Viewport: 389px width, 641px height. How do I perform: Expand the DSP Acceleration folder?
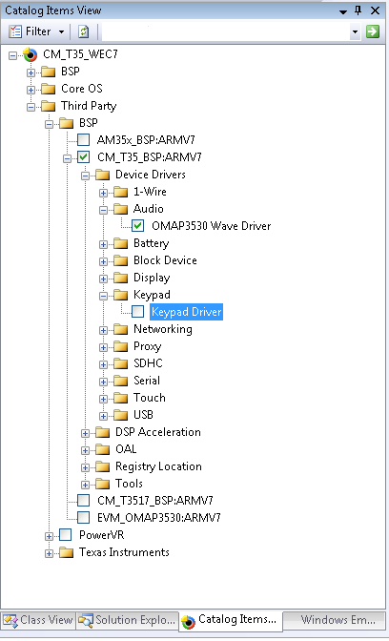pyautogui.click(x=85, y=433)
